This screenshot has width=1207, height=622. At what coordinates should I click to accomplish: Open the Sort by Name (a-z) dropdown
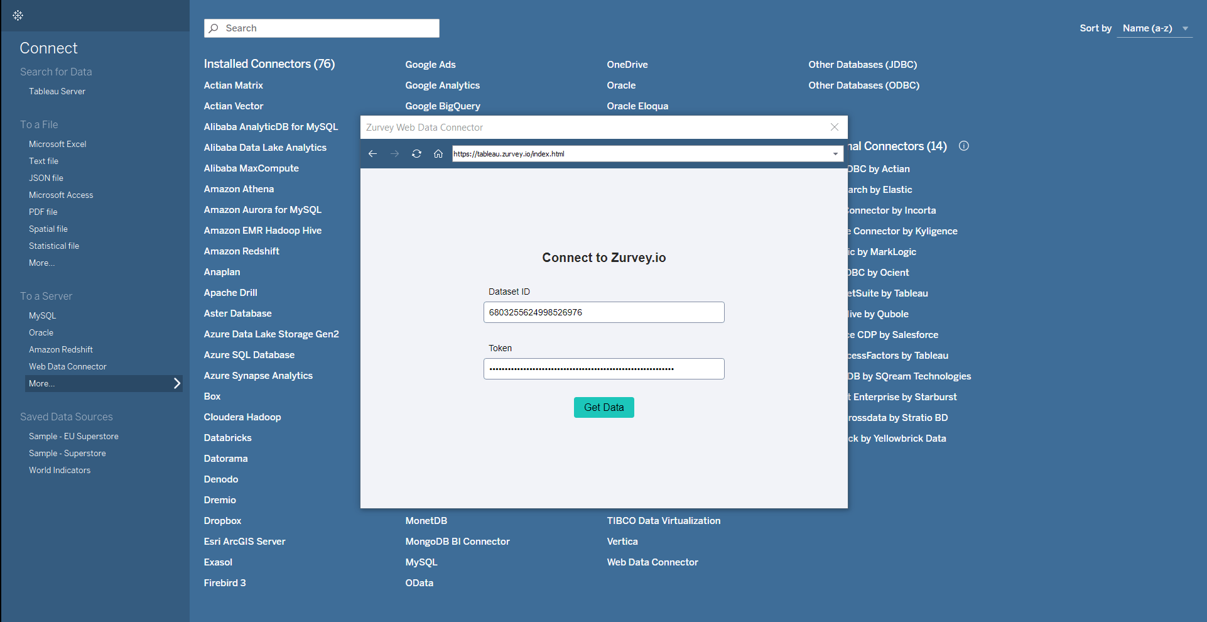pyautogui.click(x=1155, y=28)
